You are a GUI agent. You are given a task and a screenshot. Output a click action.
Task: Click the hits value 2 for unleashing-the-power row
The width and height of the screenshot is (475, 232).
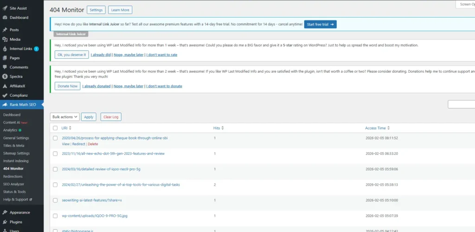(215, 184)
